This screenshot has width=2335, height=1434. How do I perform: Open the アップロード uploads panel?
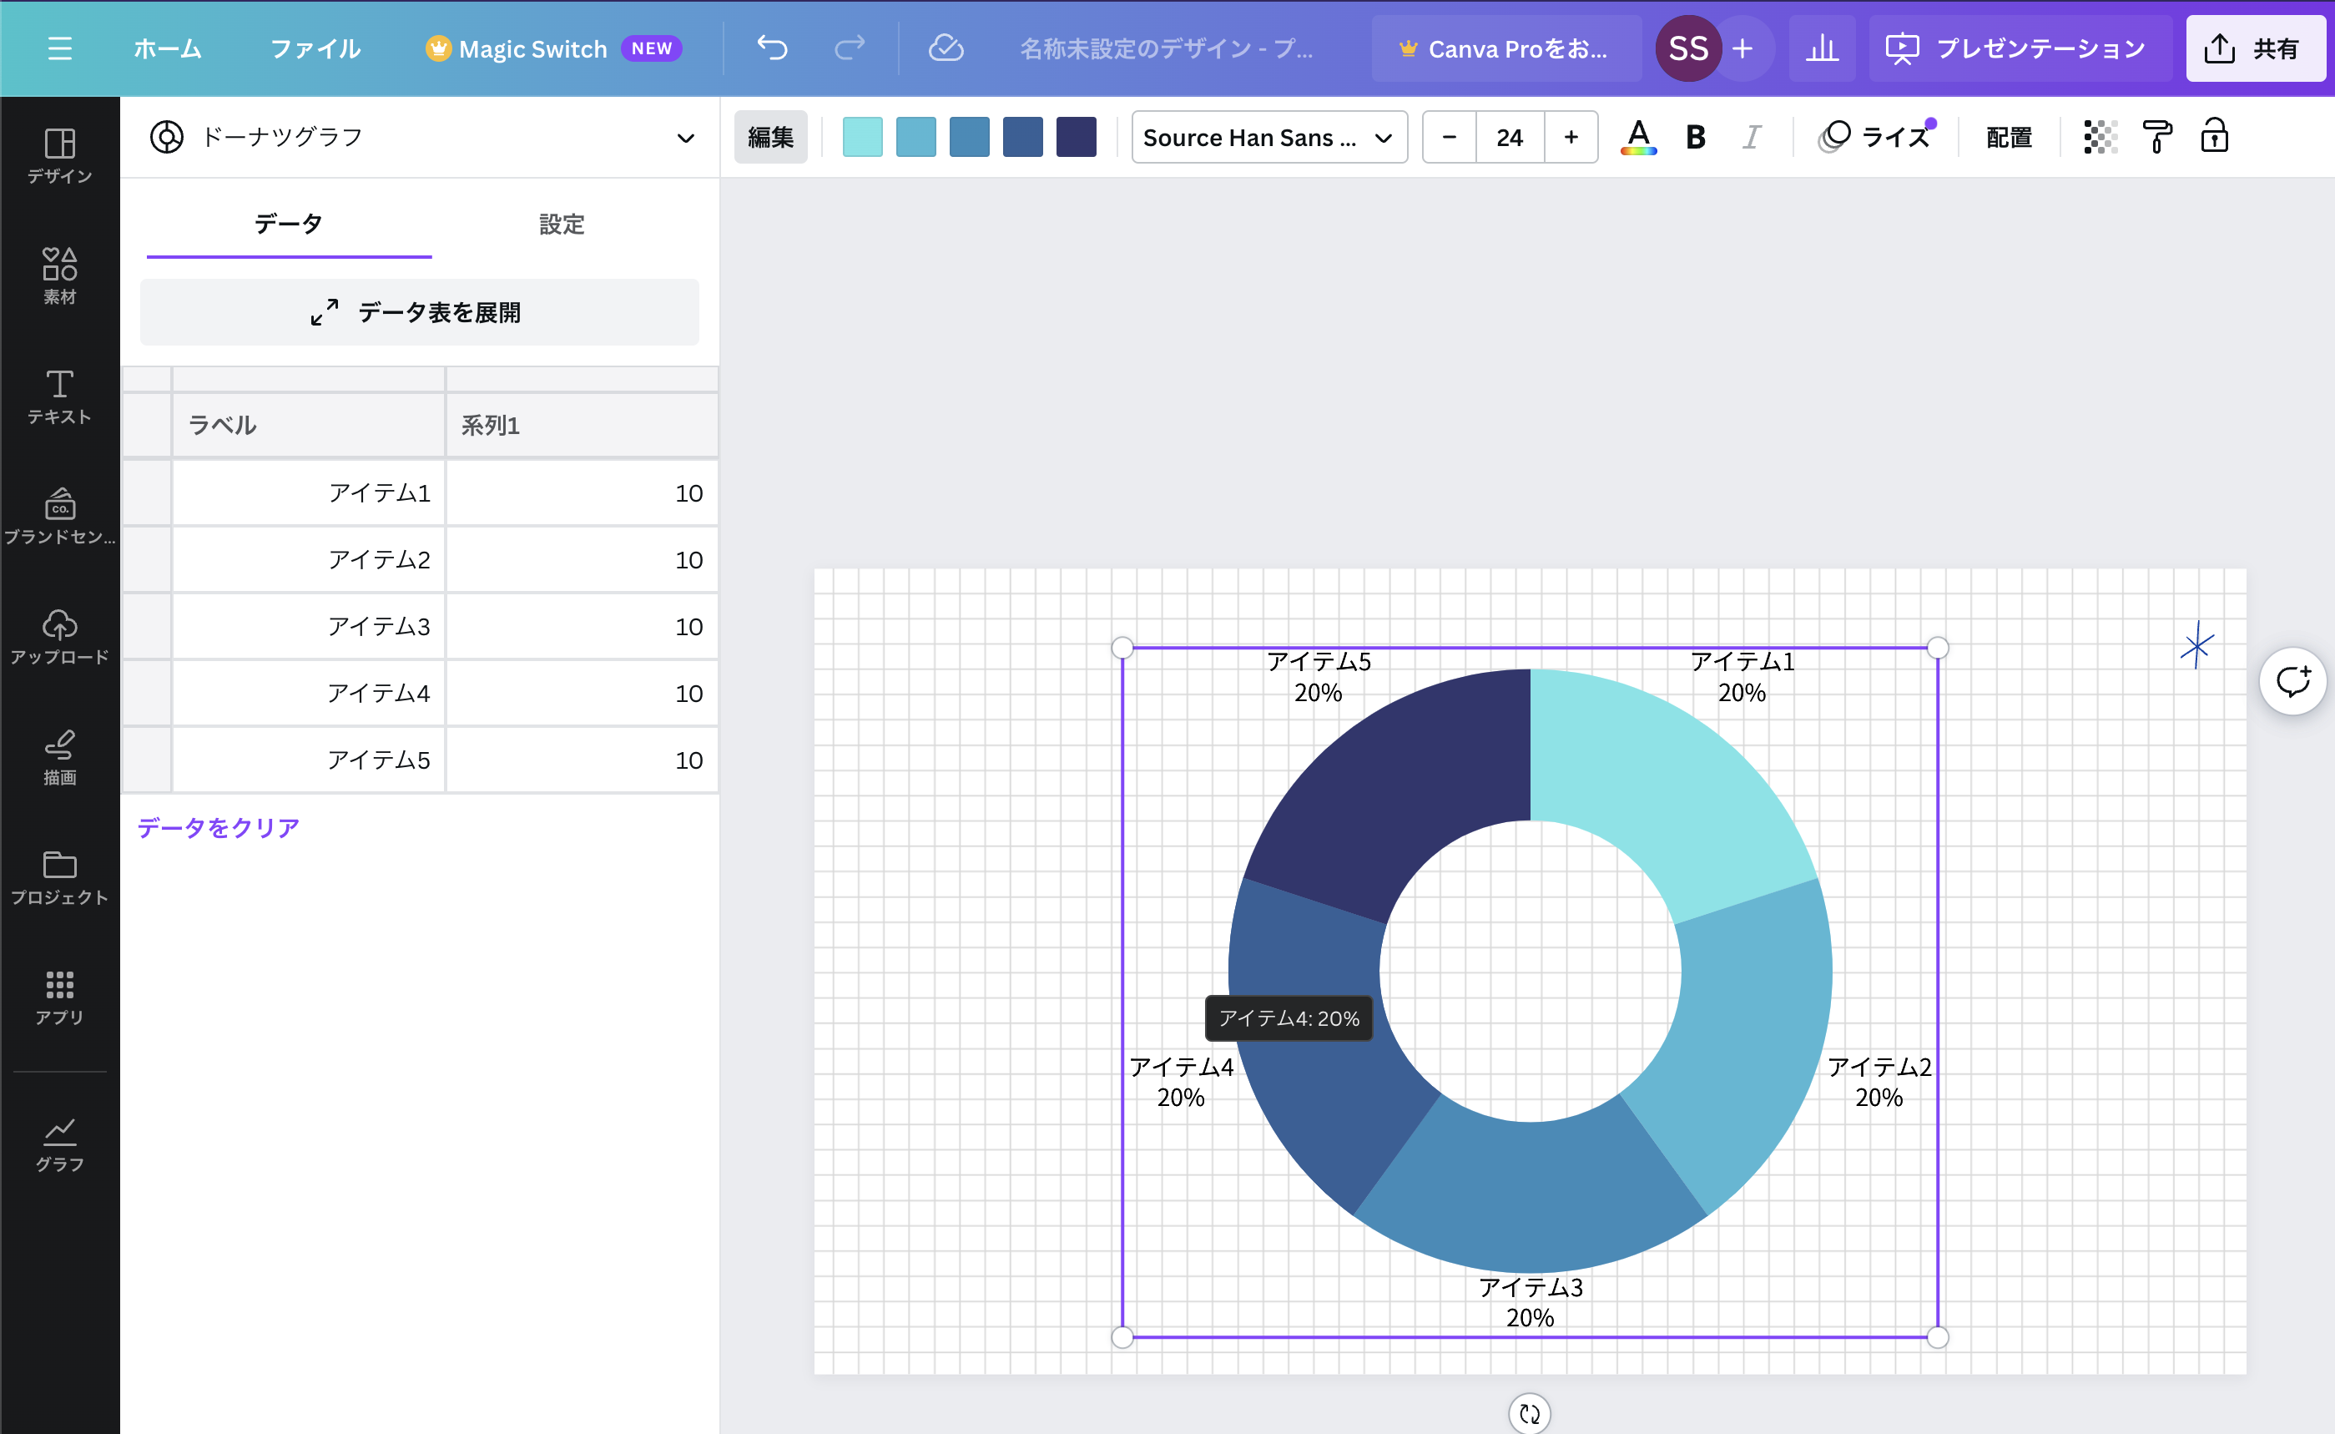58,636
